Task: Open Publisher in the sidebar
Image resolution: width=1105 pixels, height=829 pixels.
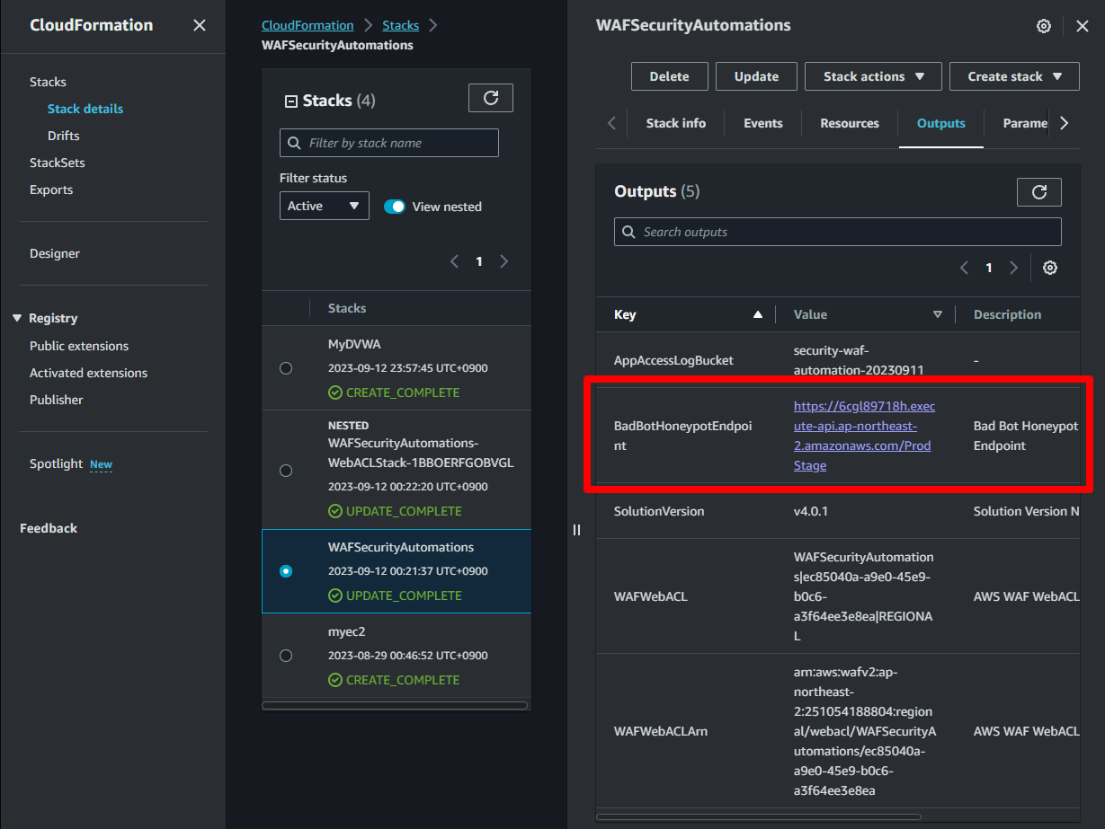Action: coord(57,400)
